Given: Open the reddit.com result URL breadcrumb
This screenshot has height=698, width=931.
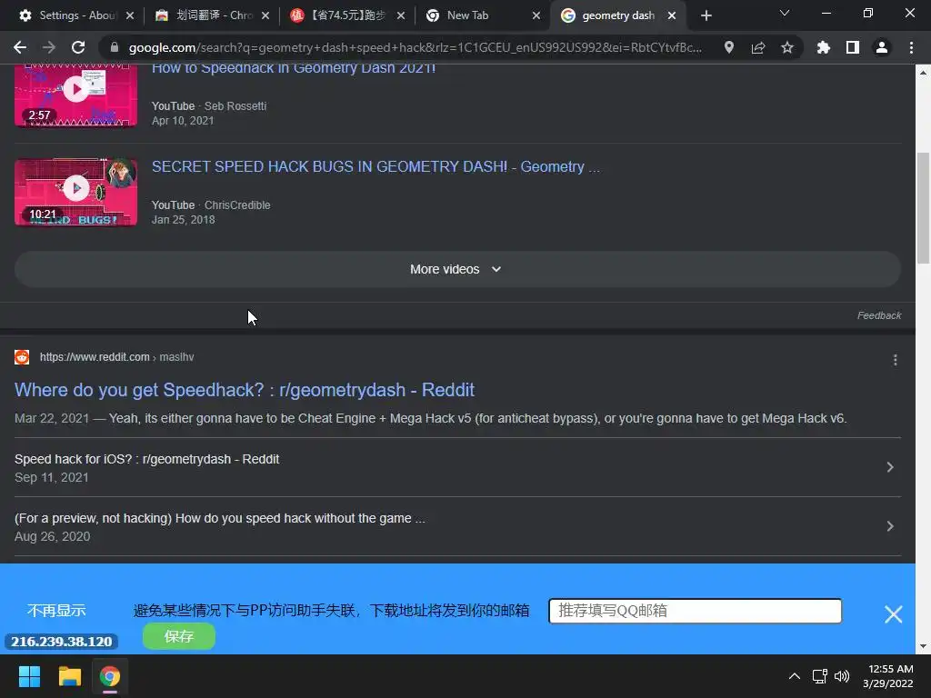Looking at the screenshot, I should (x=116, y=357).
